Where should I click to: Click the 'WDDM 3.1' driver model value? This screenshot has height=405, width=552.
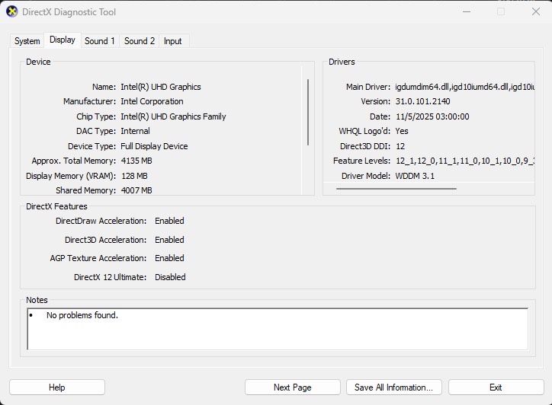click(x=415, y=176)
